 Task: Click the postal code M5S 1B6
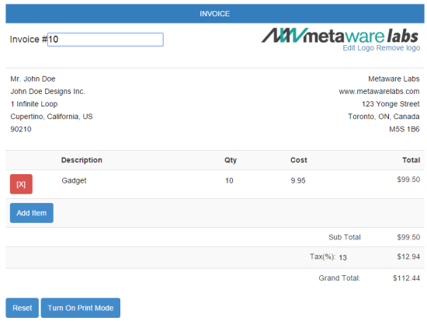click(x=404, y=129)
